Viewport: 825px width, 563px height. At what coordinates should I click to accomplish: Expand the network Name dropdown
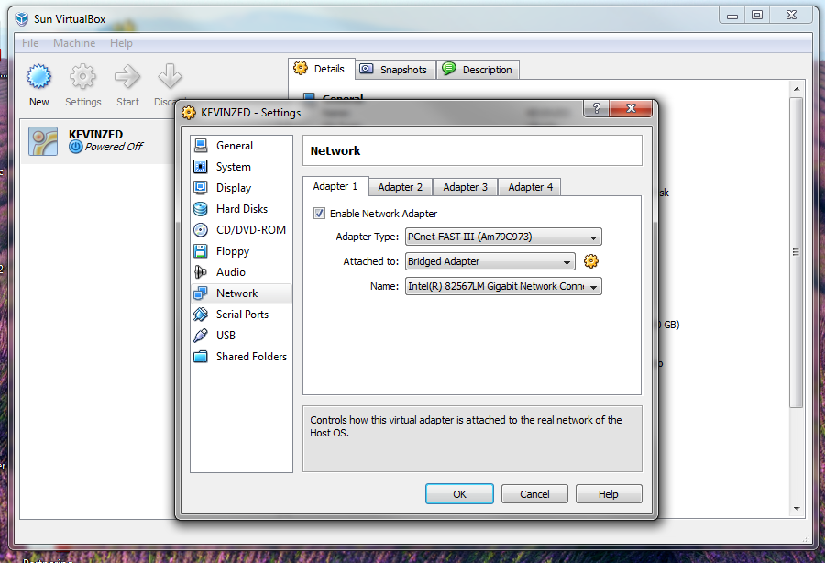[503, 286]
